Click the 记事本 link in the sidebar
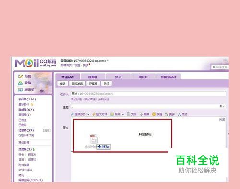 [32, 159]
